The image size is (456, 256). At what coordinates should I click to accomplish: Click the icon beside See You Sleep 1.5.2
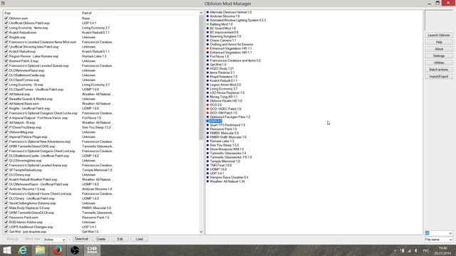pos(207,145)
